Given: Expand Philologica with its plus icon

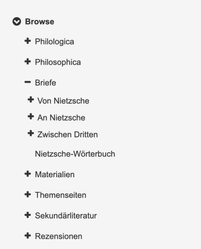Looking at the screenshot, I should (x=28, y=41).
